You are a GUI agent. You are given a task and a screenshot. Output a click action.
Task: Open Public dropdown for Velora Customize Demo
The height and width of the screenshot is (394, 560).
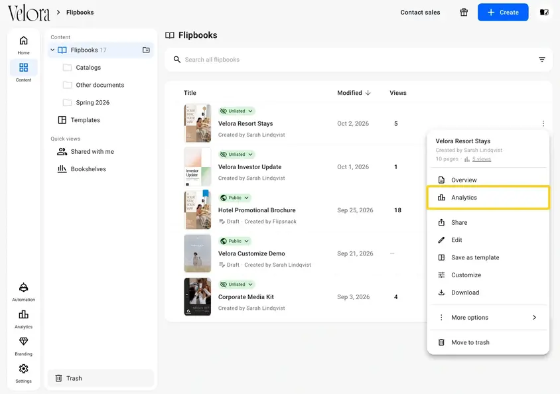(235, 241)
